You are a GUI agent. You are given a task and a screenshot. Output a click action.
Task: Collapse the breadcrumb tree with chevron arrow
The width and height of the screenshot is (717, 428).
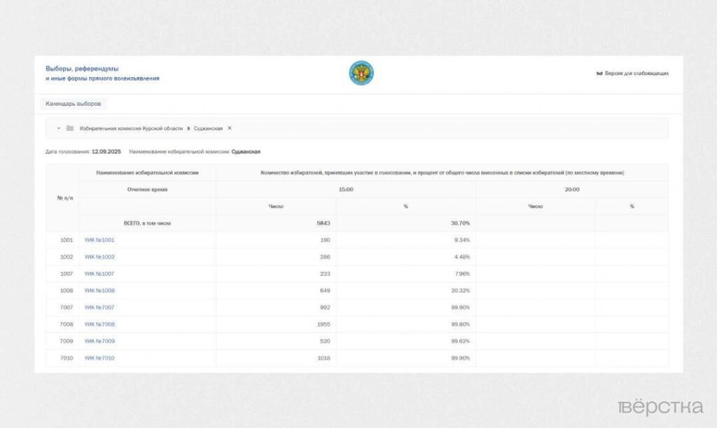pos(58,128)
